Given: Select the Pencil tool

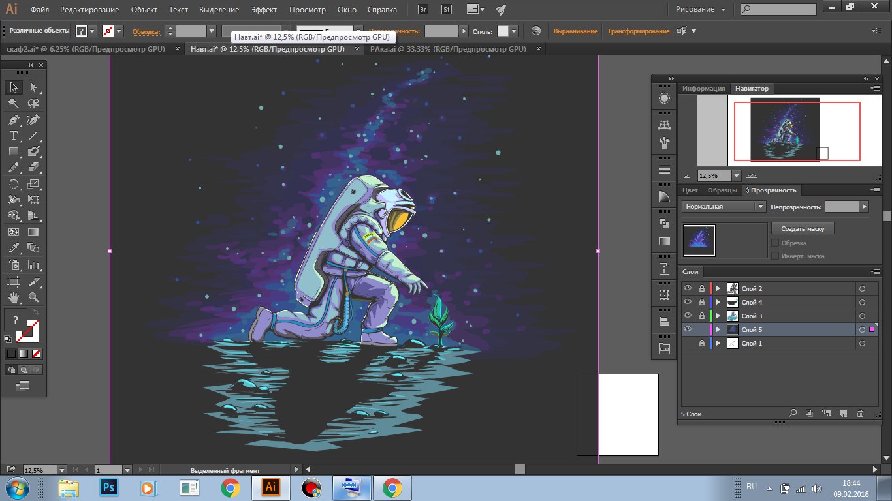Looking at the screenshot, I should click(14, 168).
